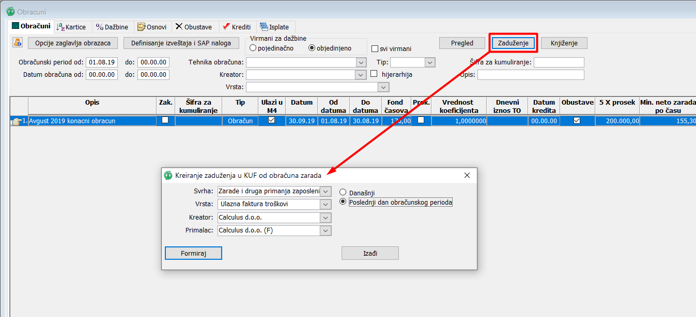This screenshot has height=317, width=696.
Task: Switch to the Kartice tab
Action: coord(72,27)
